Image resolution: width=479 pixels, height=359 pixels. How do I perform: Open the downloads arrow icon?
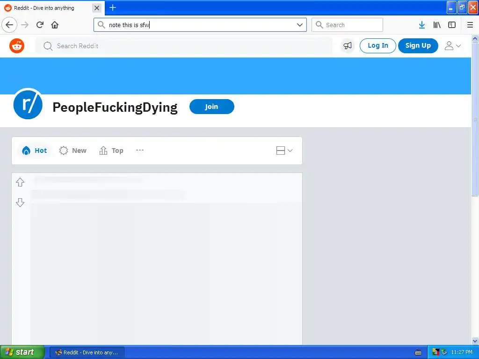point(422,25)
